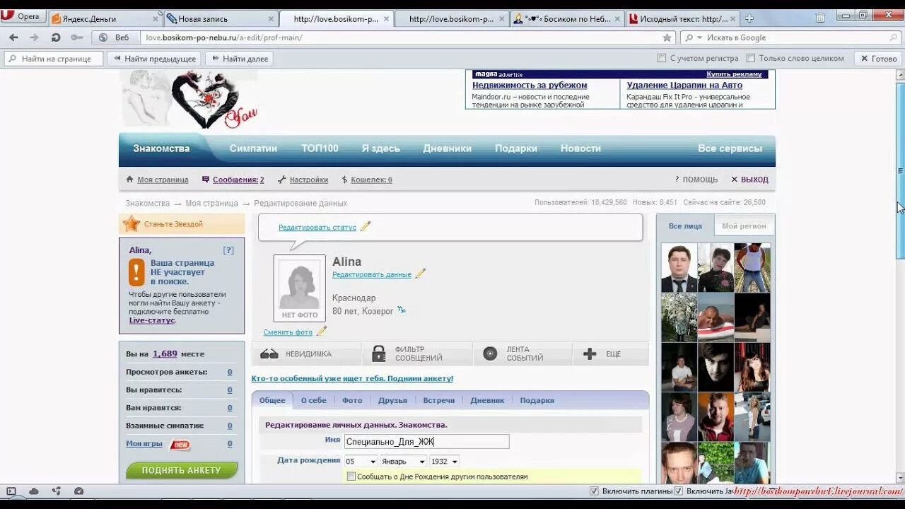This screenshot has height=509, width=905.
Task: Click the Еще plus icon
Action: (590, 354)
